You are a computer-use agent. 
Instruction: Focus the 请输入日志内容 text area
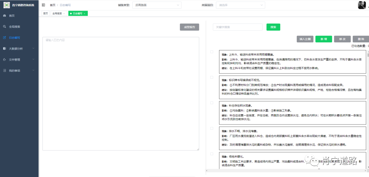121,94
